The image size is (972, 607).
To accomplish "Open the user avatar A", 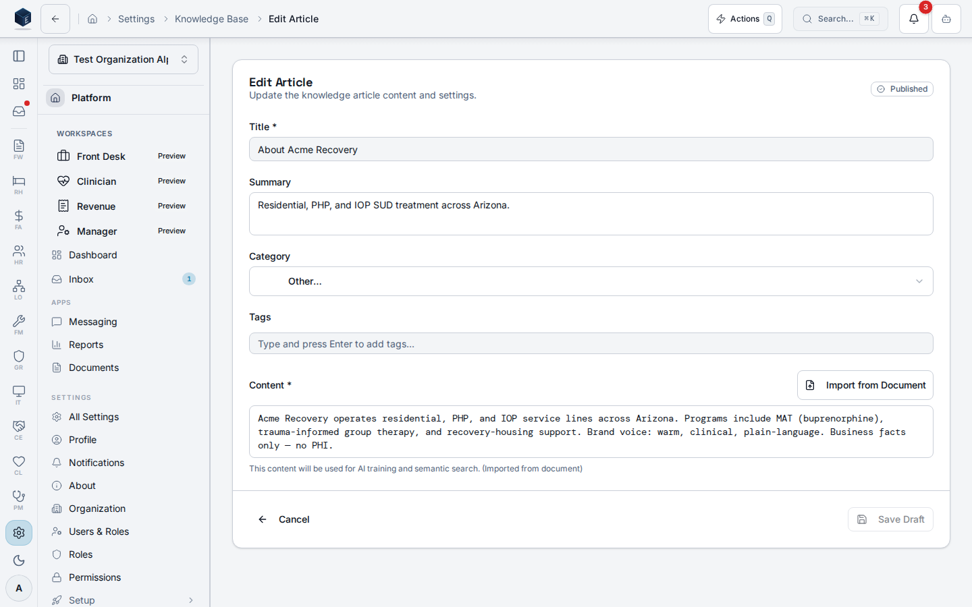I will point(19,588).
